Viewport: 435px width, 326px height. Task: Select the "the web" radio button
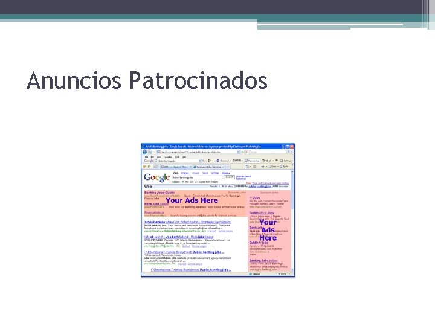(x=183, y=182)
